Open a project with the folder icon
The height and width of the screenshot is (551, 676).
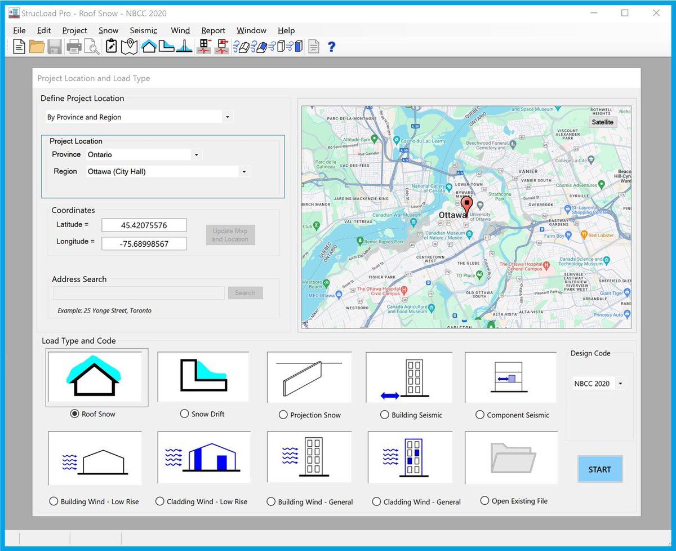coord(37,46)
